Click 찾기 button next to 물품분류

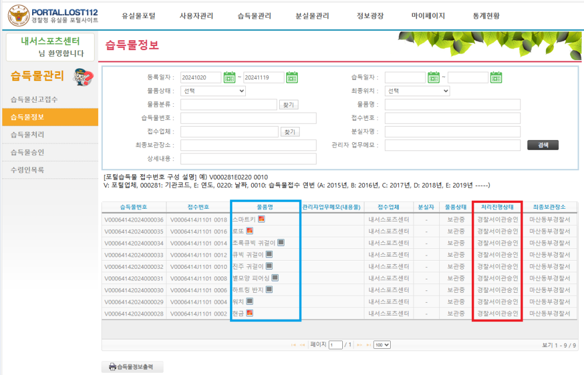(288, 105)
